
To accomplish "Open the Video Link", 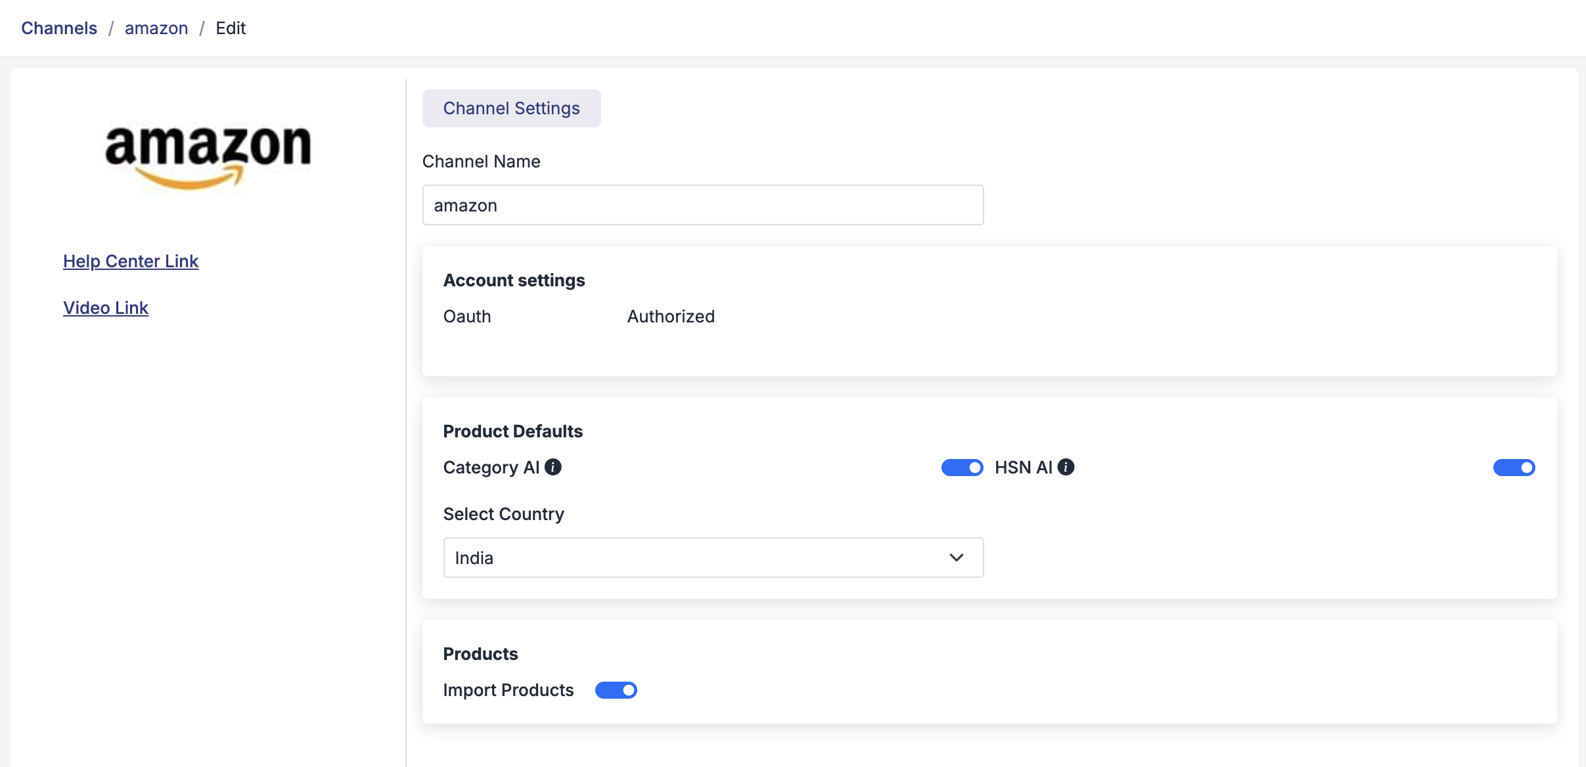I will pyautogui.click(x=106, y=308).
